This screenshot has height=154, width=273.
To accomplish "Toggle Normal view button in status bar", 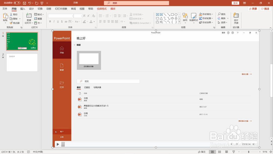I will point(212,152).
